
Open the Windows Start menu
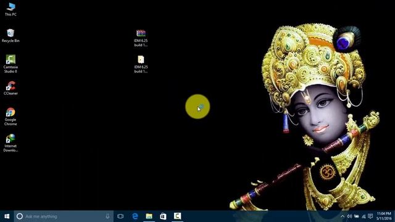coord(7,216)
